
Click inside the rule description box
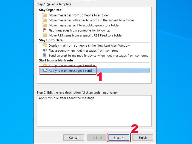click(x=94, y=111)
